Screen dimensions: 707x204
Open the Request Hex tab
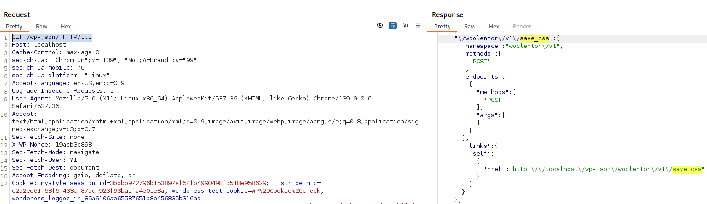click(x=66, y=27)
